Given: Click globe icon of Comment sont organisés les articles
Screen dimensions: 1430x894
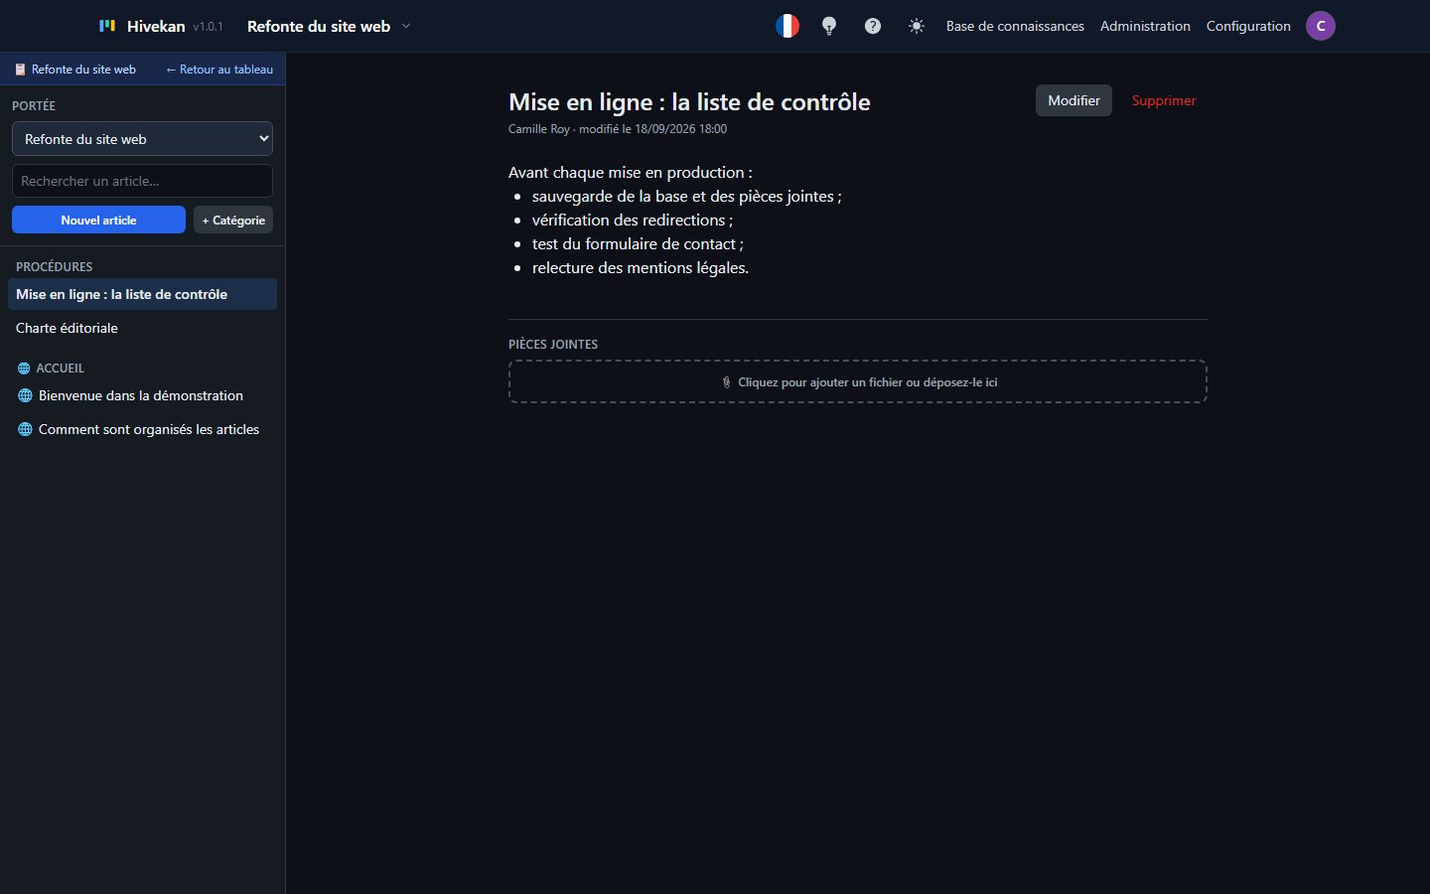Looking at the screenshot, I should 25,429.
